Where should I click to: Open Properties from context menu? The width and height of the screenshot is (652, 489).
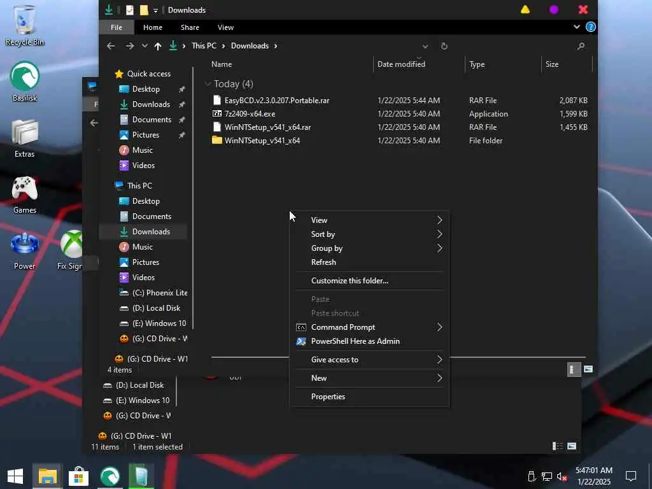click(x=369, y=397)
